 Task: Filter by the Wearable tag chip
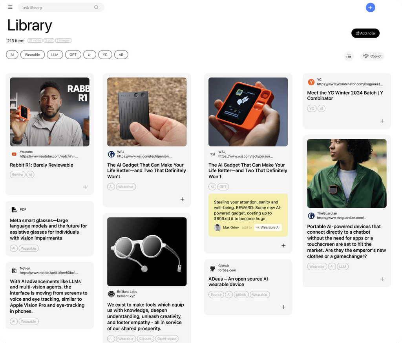tap(32, 55)
